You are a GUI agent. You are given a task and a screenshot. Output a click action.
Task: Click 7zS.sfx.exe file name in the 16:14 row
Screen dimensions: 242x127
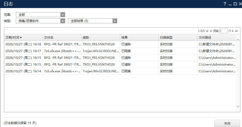[62, 71]
